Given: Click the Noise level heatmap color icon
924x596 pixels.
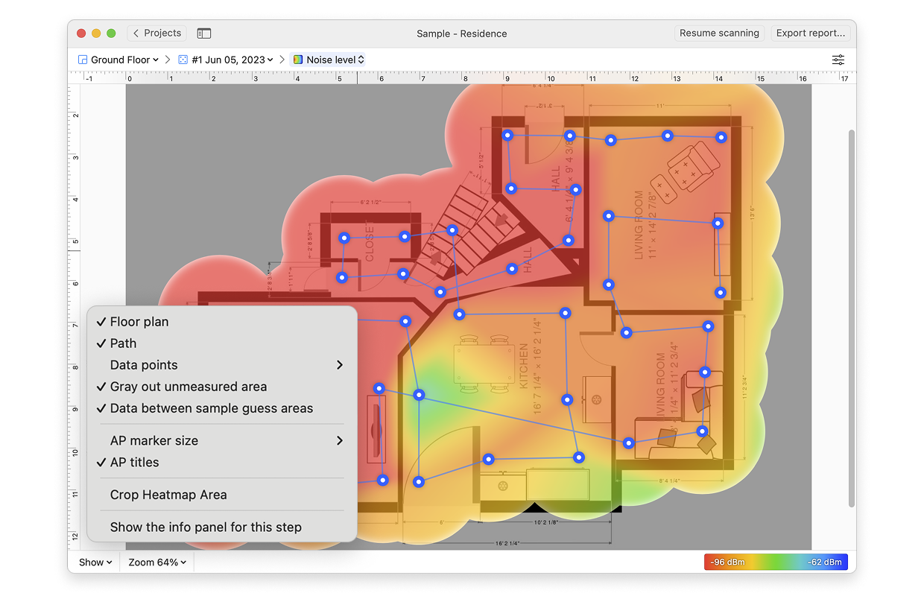Looking at the screenshot, I should pyautogui.click(x=298, y=60).
